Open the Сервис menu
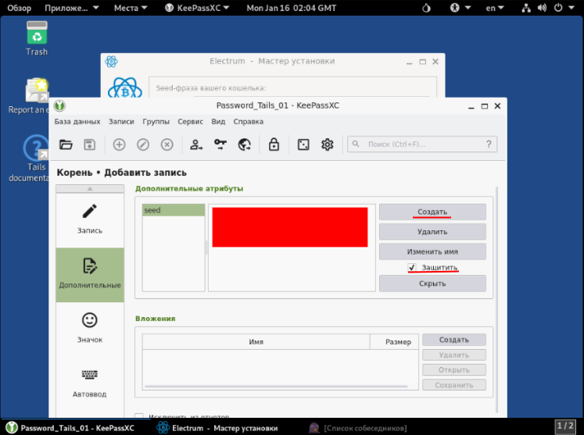This screenshot has width=584, height=435. (x=190, y=122)
